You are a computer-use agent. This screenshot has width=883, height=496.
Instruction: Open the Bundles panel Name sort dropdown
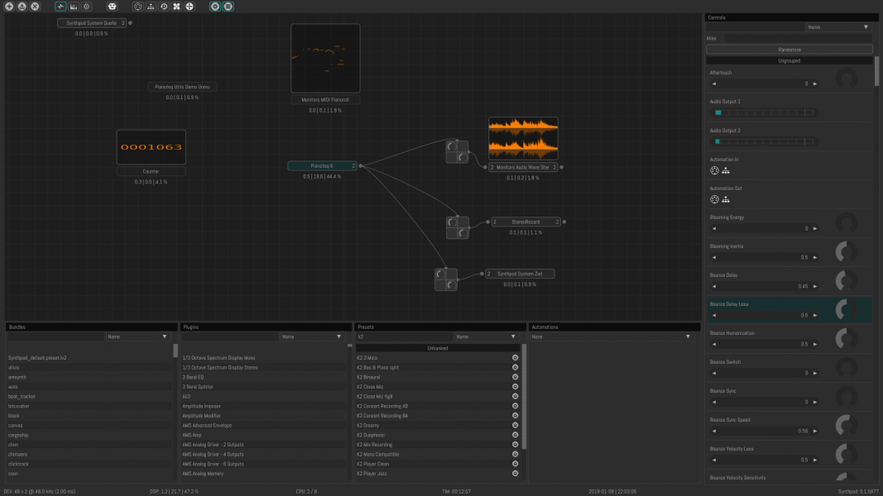138,336
